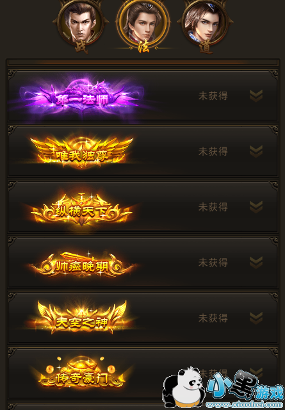This screenshot has width=285, height=410.
Task: Click the 帅癌晚期 title badge
Action: (x=82, y=265)
